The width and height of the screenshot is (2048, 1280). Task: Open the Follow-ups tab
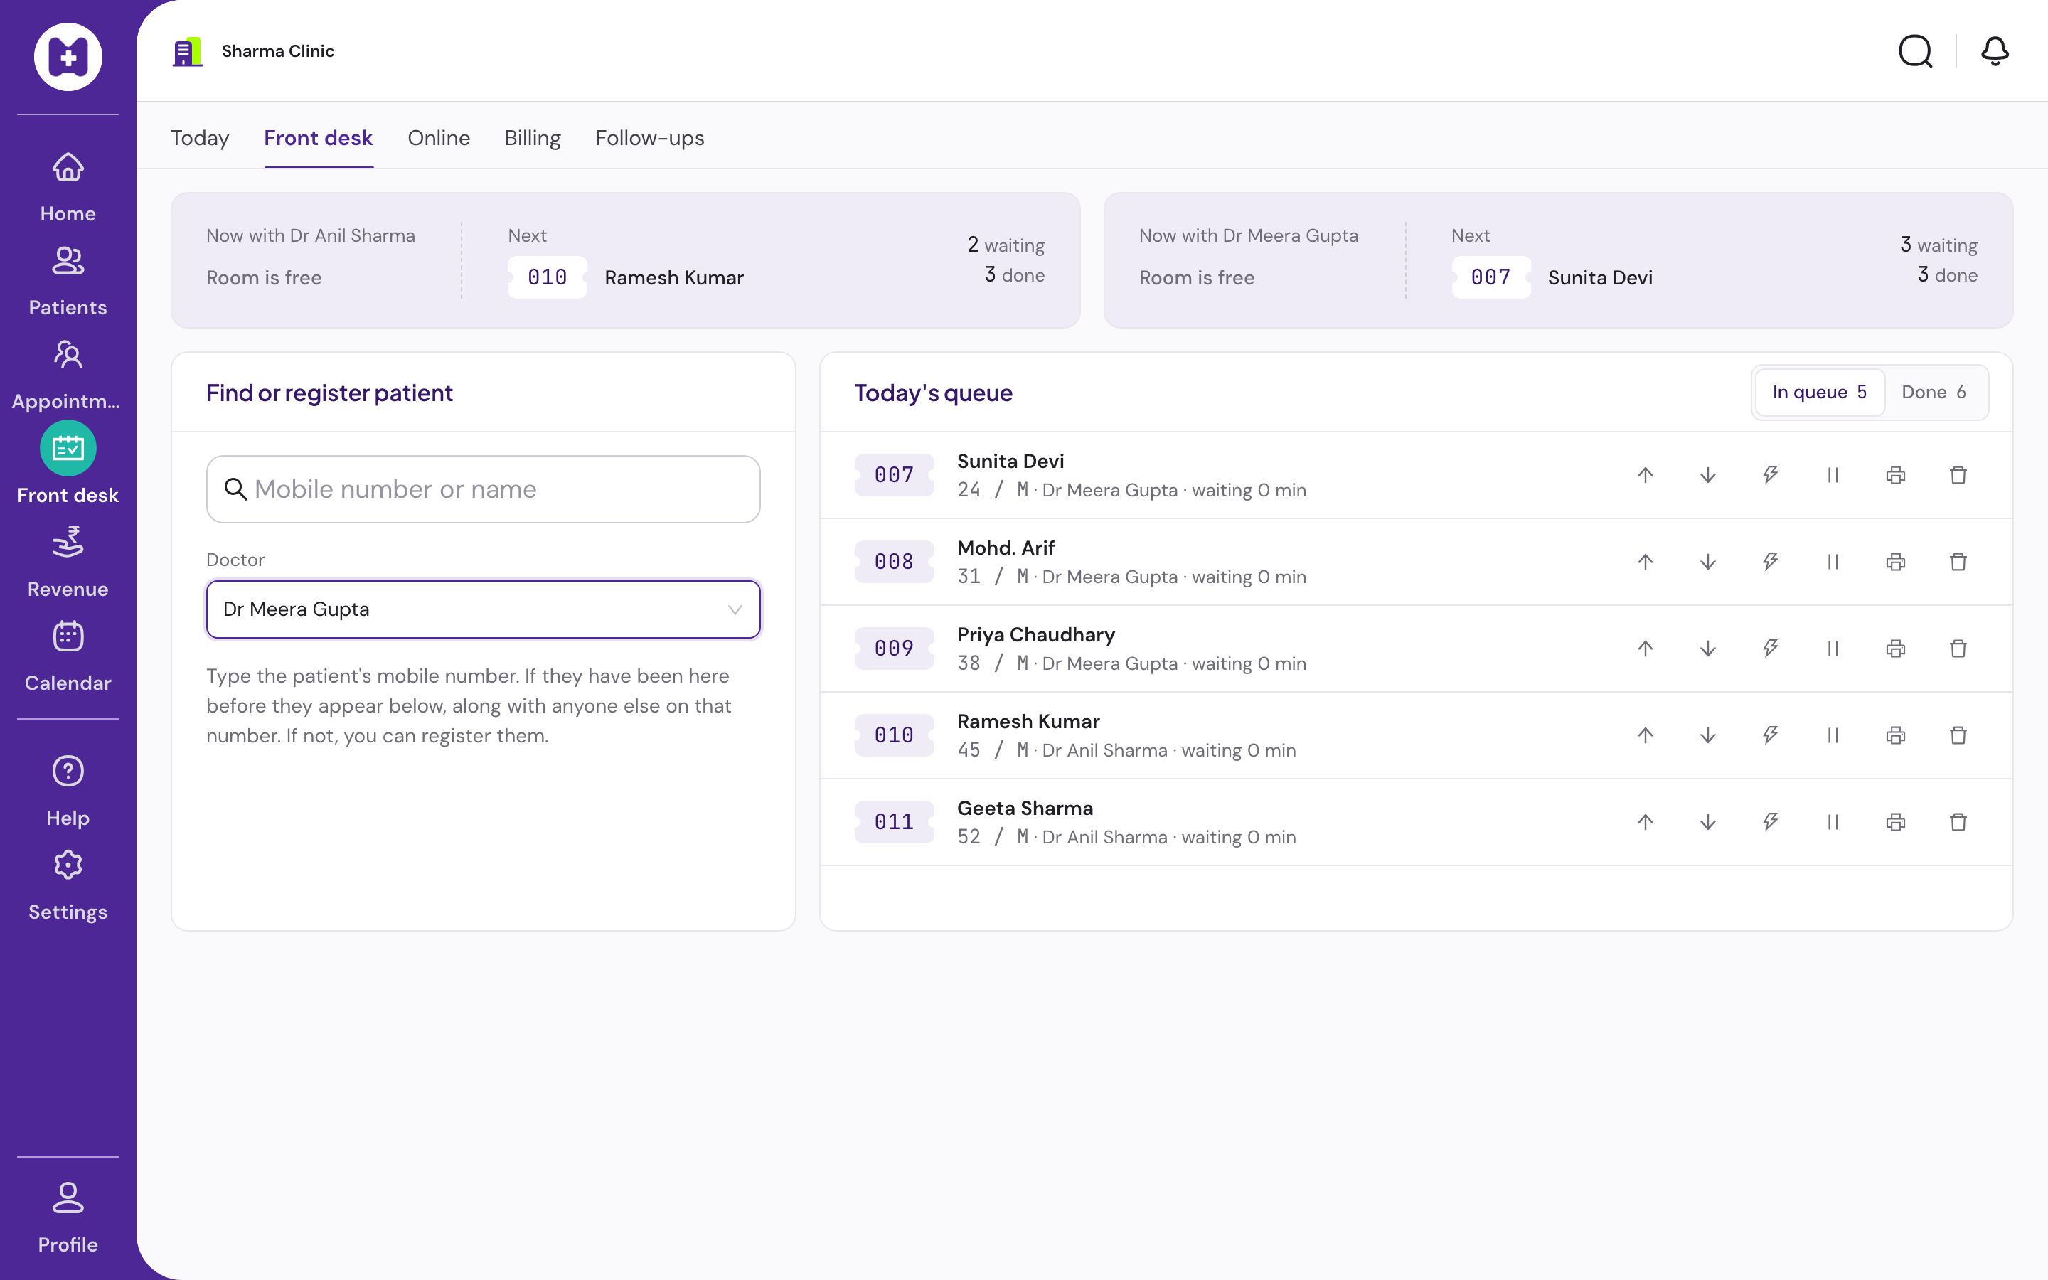pyautogui.click(x=650, y=138)
